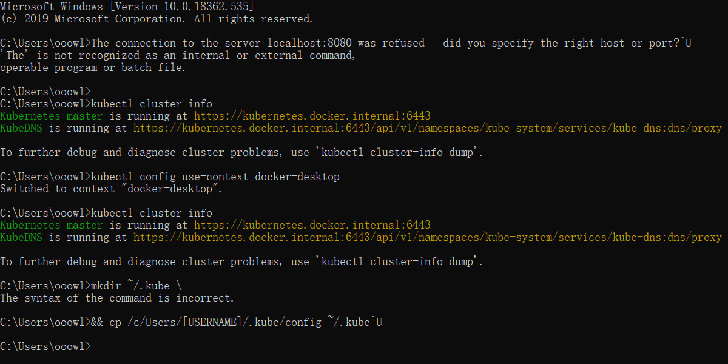This screenshot has height=364, width=728.
Task: Click the cp /c/Users/[USERNAME] command line
Action: (x=237, y=322)
